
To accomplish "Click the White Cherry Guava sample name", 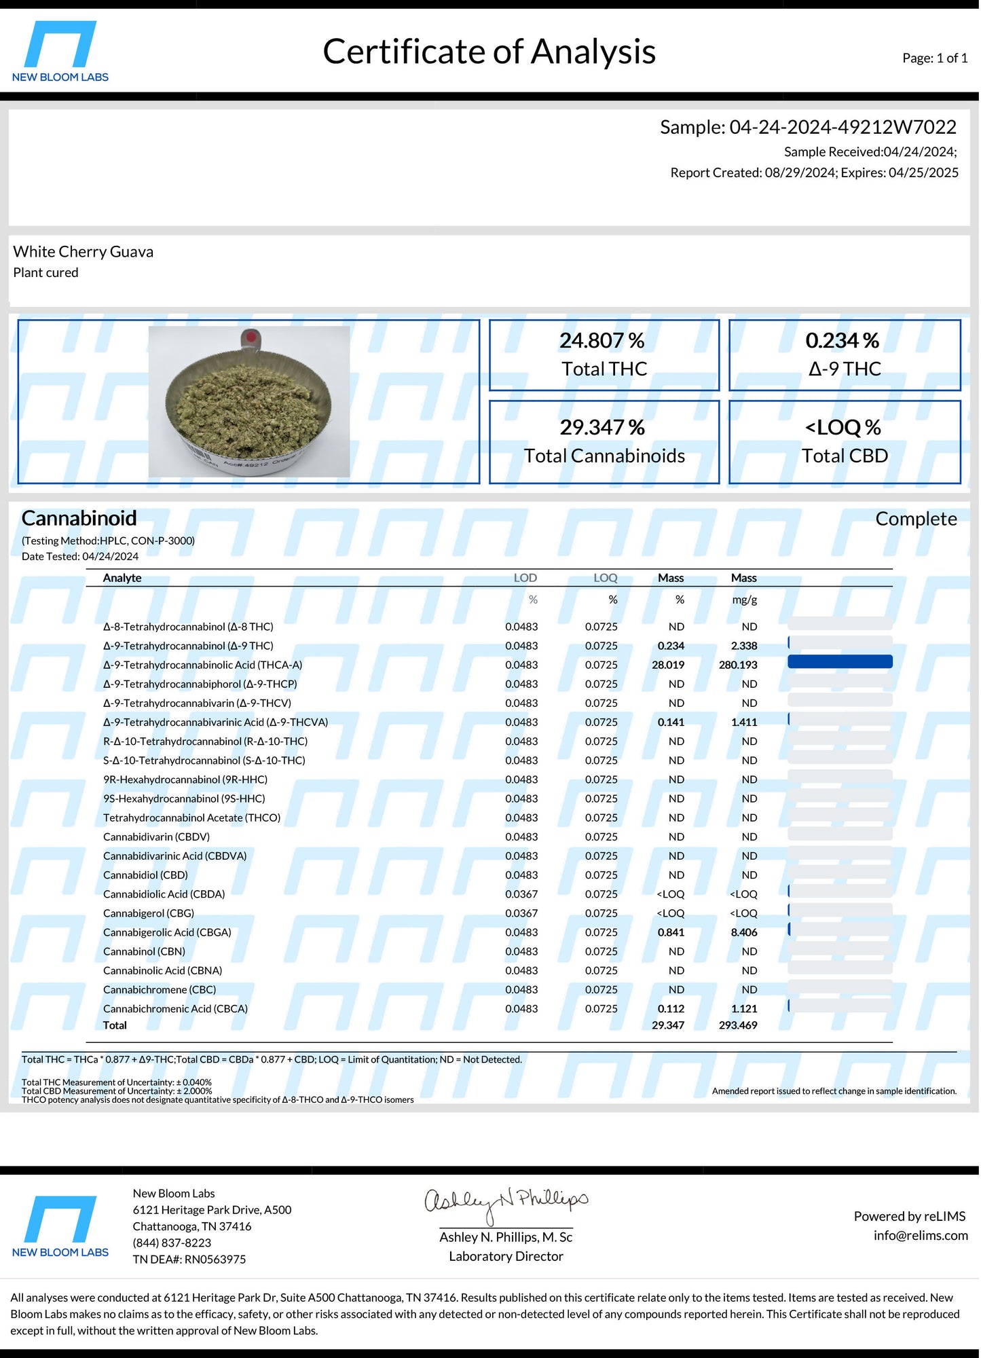I will [83, 252].
